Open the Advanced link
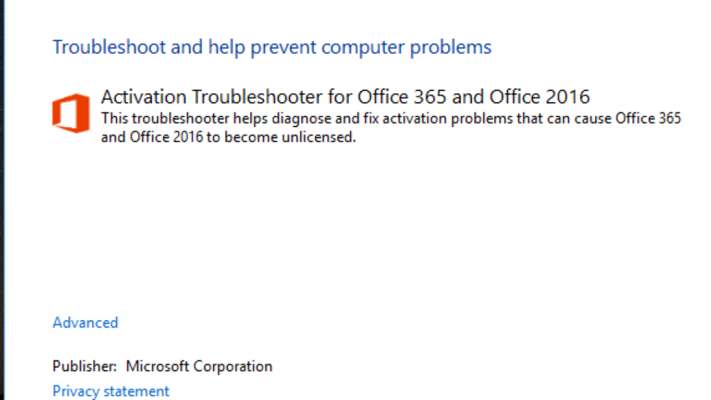 [x=85, y=322]
